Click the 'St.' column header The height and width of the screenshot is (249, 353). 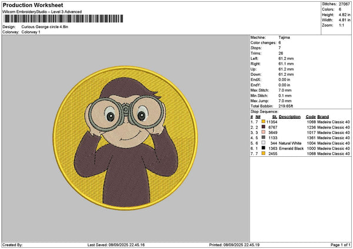tap(275, 117)
